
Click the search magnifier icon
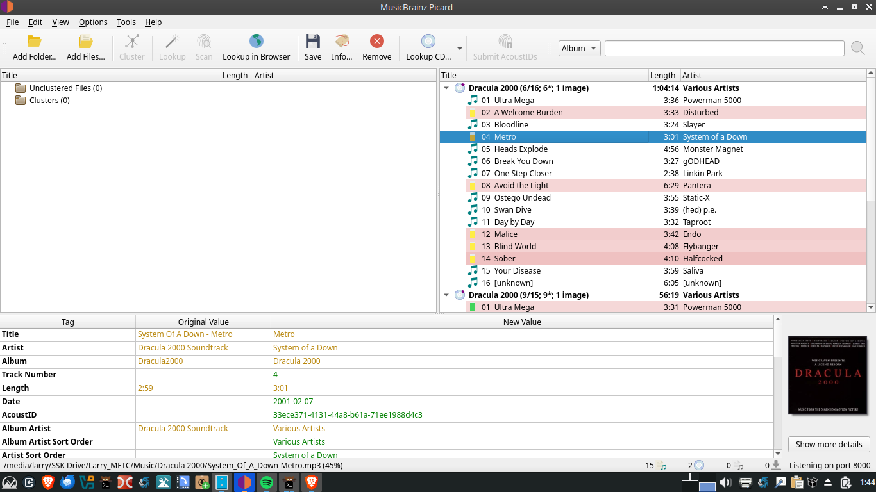(858, 48)
